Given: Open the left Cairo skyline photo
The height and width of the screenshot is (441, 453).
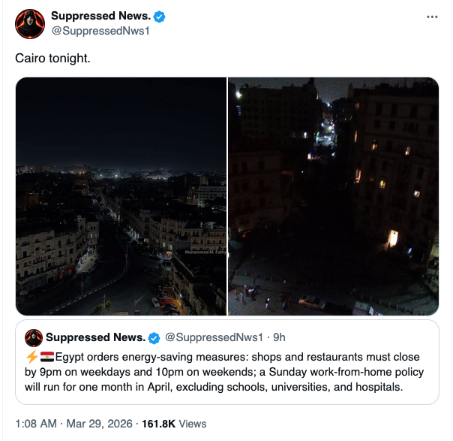Looking at the screenshot, I should tap(121, 196).
